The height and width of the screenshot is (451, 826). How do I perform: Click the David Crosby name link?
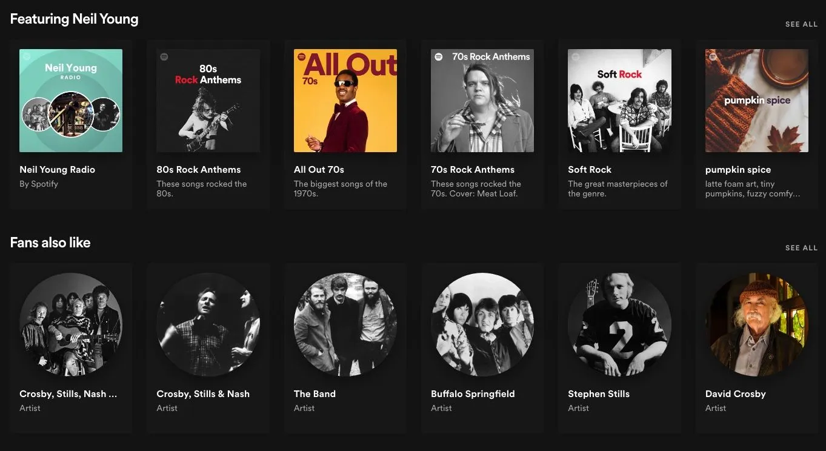[x=736, y=394]
